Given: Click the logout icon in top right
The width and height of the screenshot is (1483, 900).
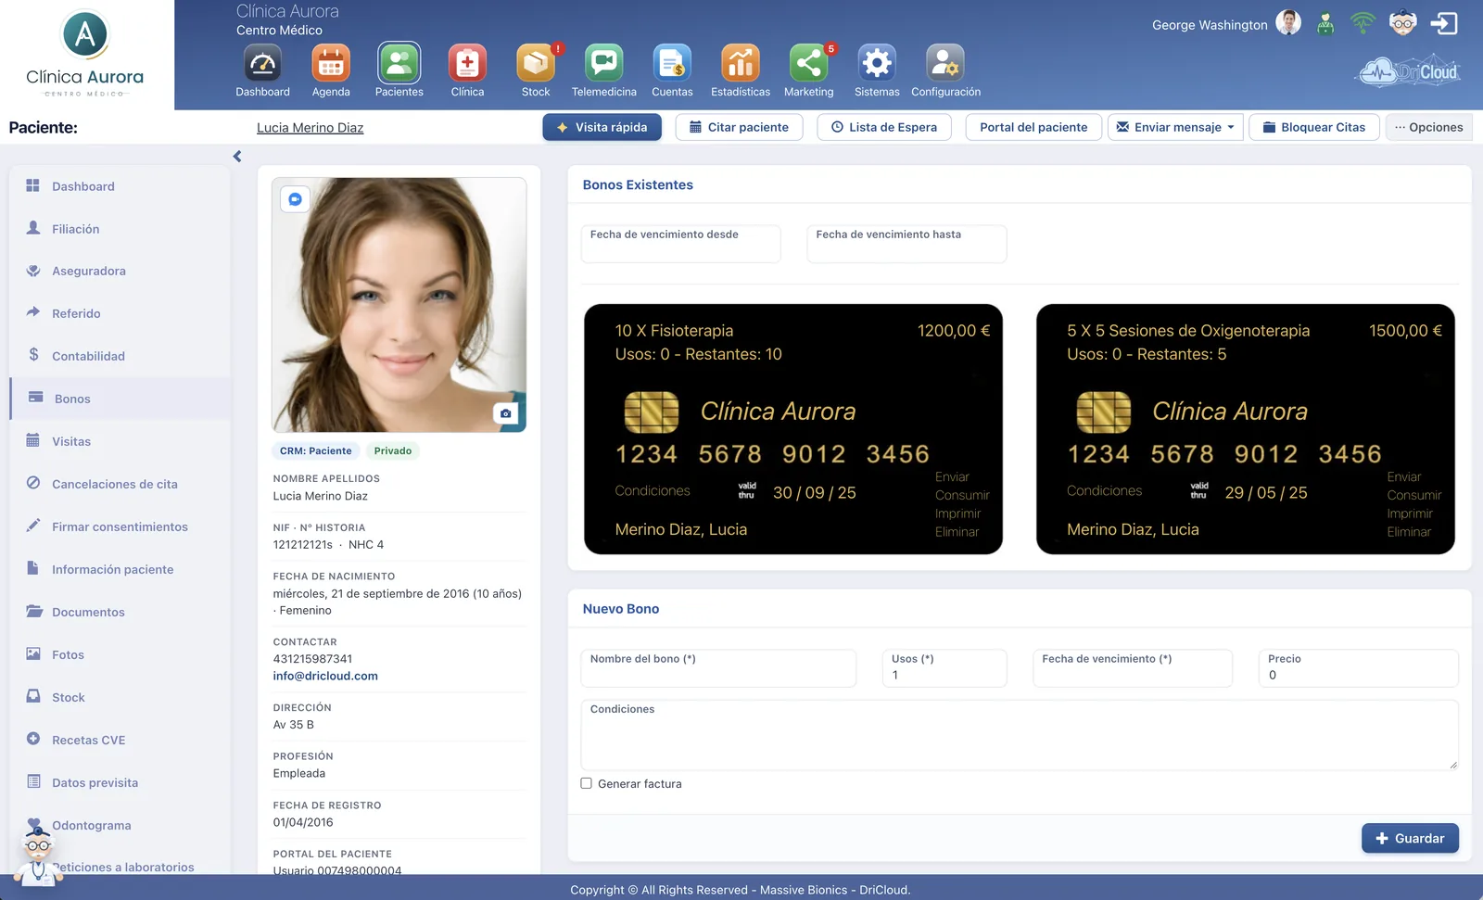Looking at the screenshot, I should [x=1444, y=23].
